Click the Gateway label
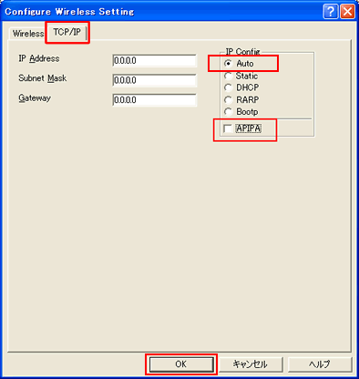359x379 pixels. [35, 98]
